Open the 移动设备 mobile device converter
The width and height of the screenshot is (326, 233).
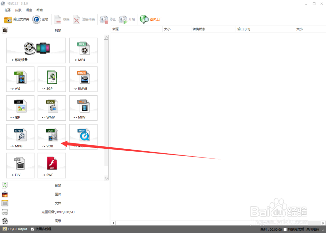click(x=36, y=50)
